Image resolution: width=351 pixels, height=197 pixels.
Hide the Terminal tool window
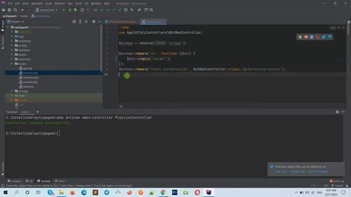343,112
